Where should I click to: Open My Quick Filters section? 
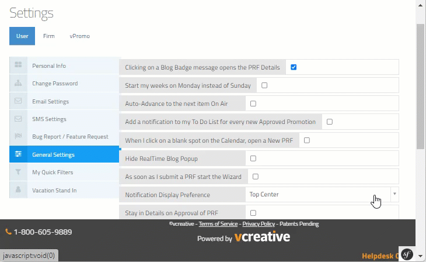click(x=64, y=172)
